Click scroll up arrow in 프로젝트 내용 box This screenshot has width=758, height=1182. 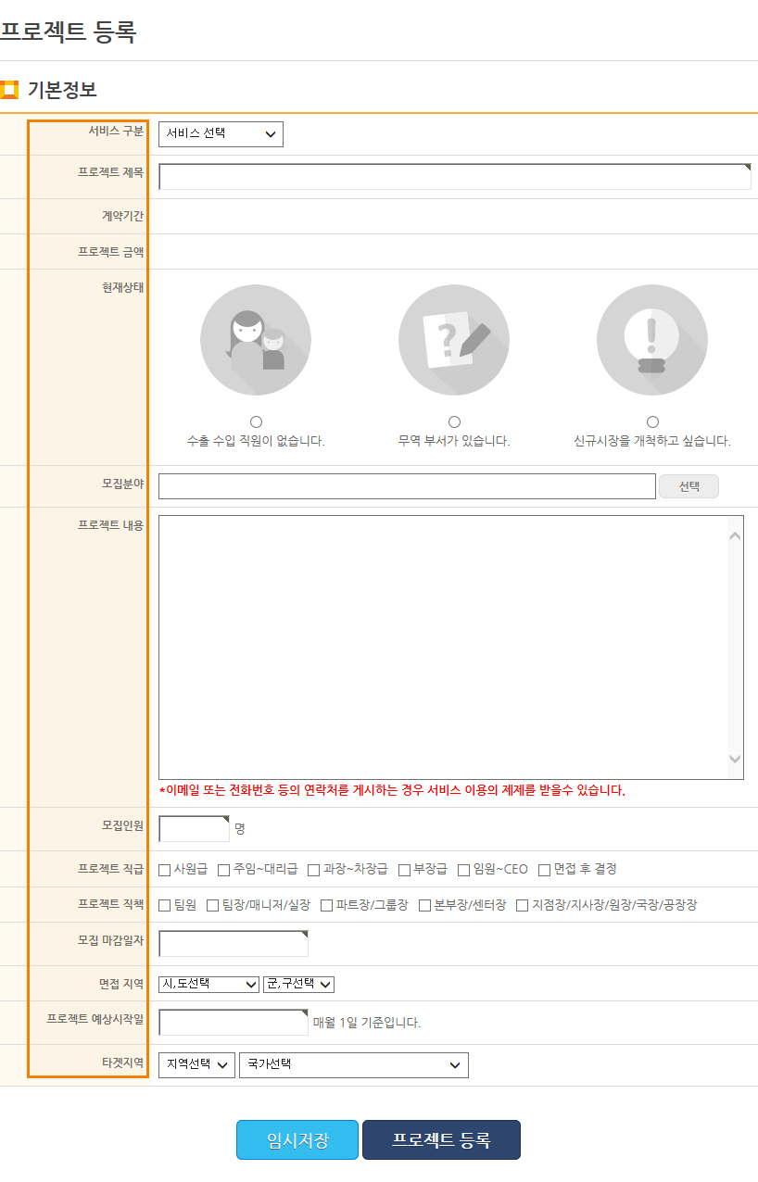735,535
